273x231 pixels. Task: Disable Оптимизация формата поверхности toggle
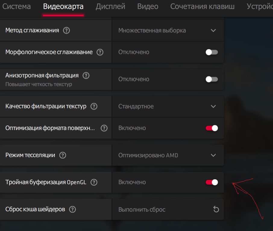pos(212,128)
